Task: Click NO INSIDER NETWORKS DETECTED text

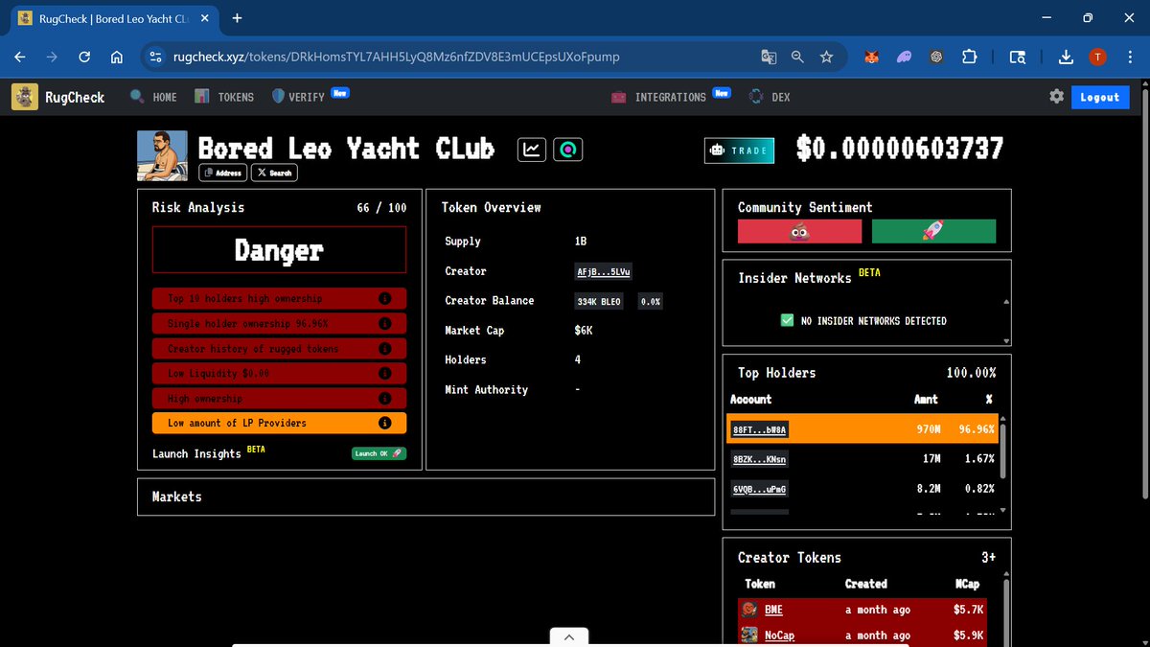Action: coord(873,321)
